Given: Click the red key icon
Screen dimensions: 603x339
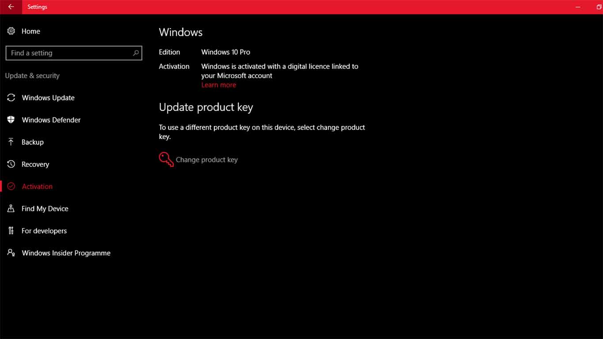Looking at the screenshot, I should [x=166, y=159].
